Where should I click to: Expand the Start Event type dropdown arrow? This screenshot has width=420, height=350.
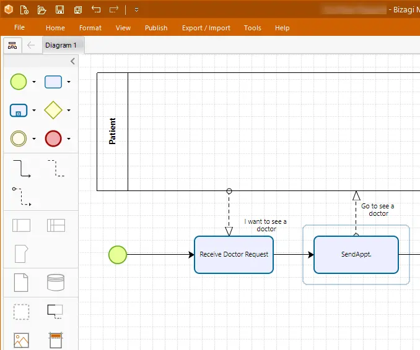coord(34,82)
